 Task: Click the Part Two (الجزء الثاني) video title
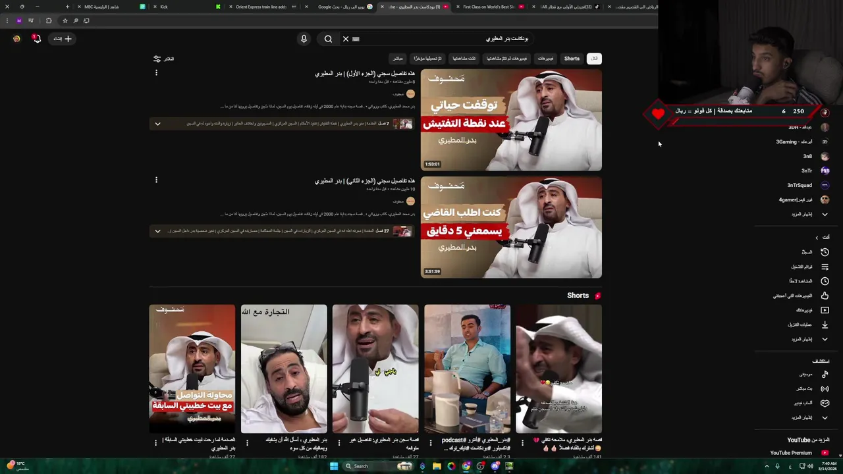pos(364,181)
